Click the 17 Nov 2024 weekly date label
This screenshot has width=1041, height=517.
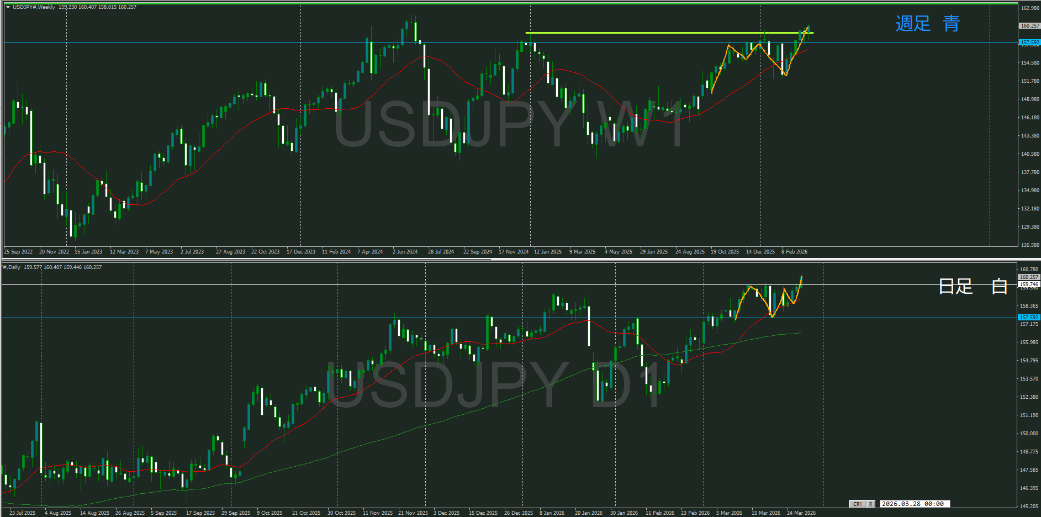coord(513,252)
